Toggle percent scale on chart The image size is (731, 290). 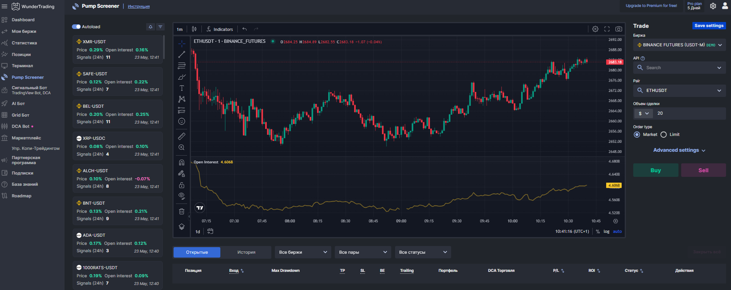tap(598, 231)
